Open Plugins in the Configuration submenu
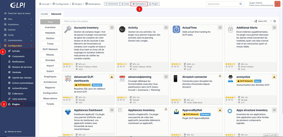Viewport: 283px width, 137px height. point(16,104)
